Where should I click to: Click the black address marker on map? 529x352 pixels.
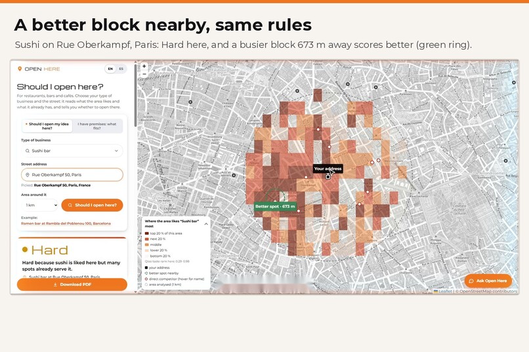pos(328,177)
